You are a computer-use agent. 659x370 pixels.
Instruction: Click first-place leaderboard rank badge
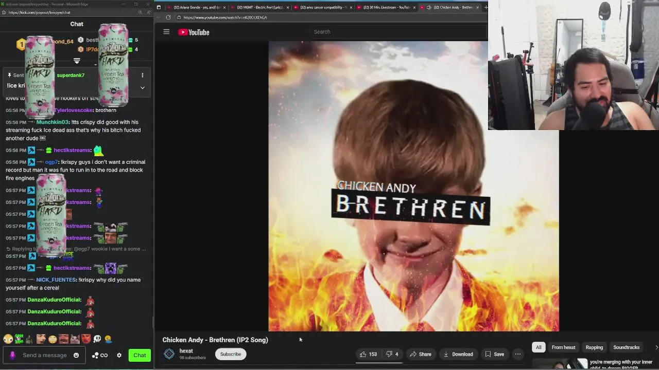(x=21, y=45)
